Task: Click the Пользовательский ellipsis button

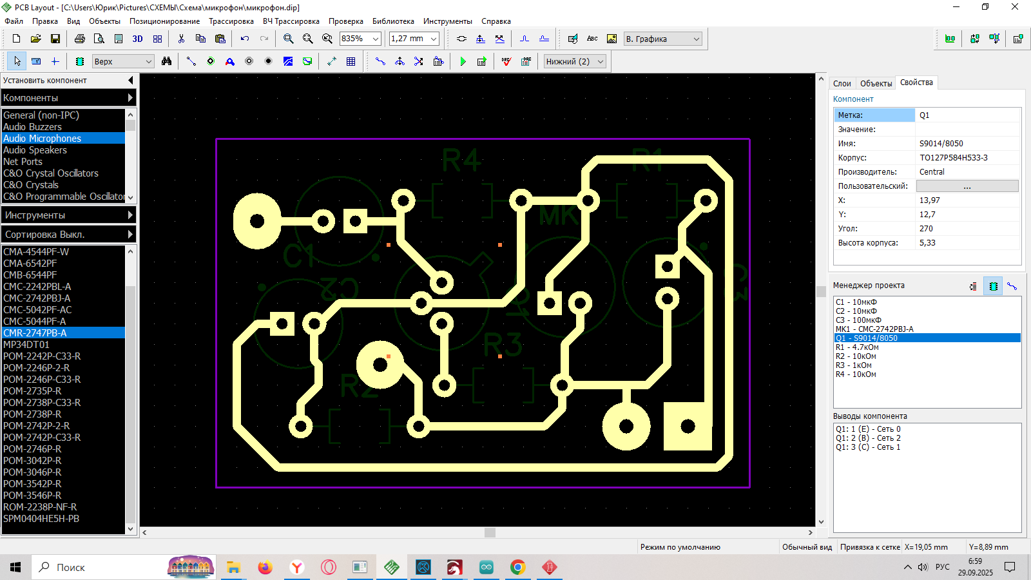Action: (x=967, y=186)
